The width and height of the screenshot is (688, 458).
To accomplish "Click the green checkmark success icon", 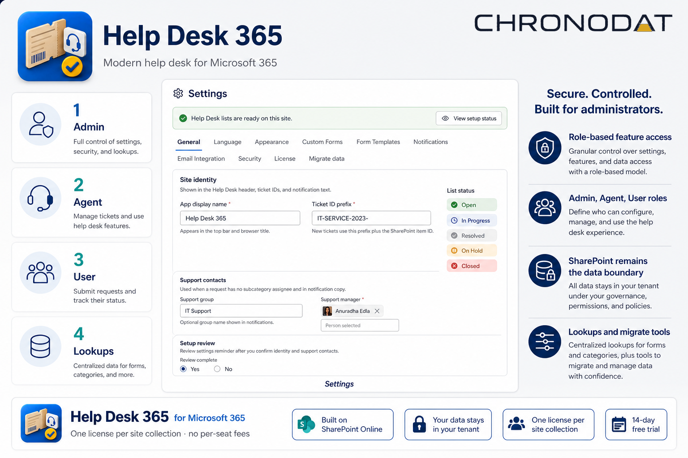I will 183,119.
